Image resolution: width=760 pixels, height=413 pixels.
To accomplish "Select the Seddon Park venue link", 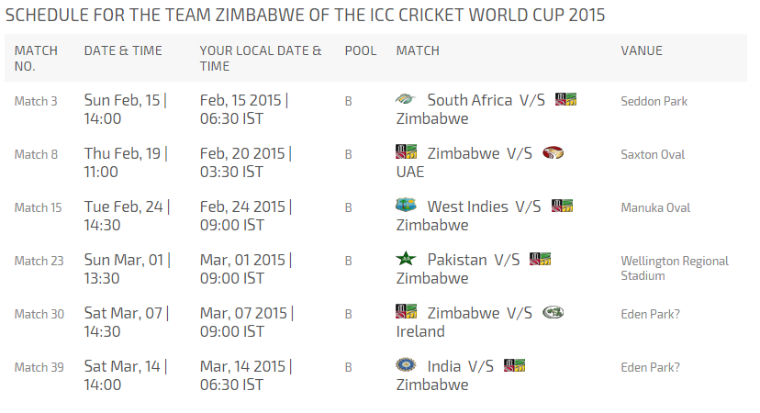I will coord(654,101).
